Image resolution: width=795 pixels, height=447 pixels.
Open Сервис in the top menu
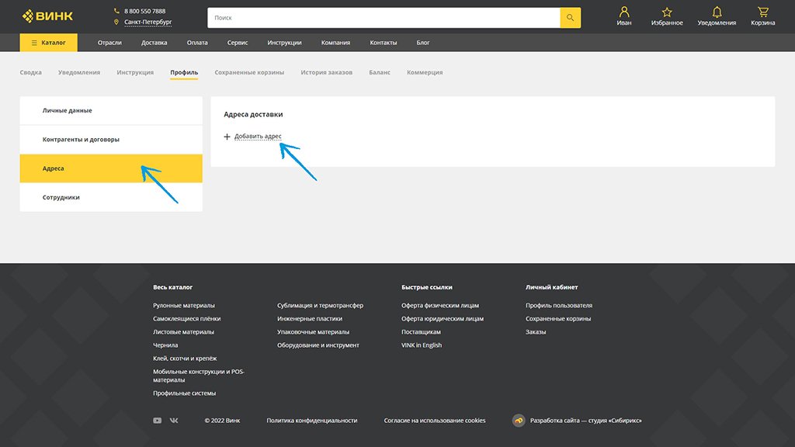238,43
